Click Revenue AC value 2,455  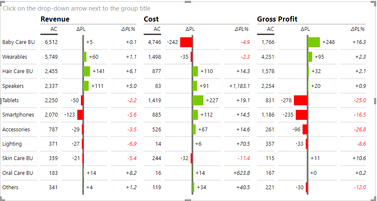pos(51,71)
